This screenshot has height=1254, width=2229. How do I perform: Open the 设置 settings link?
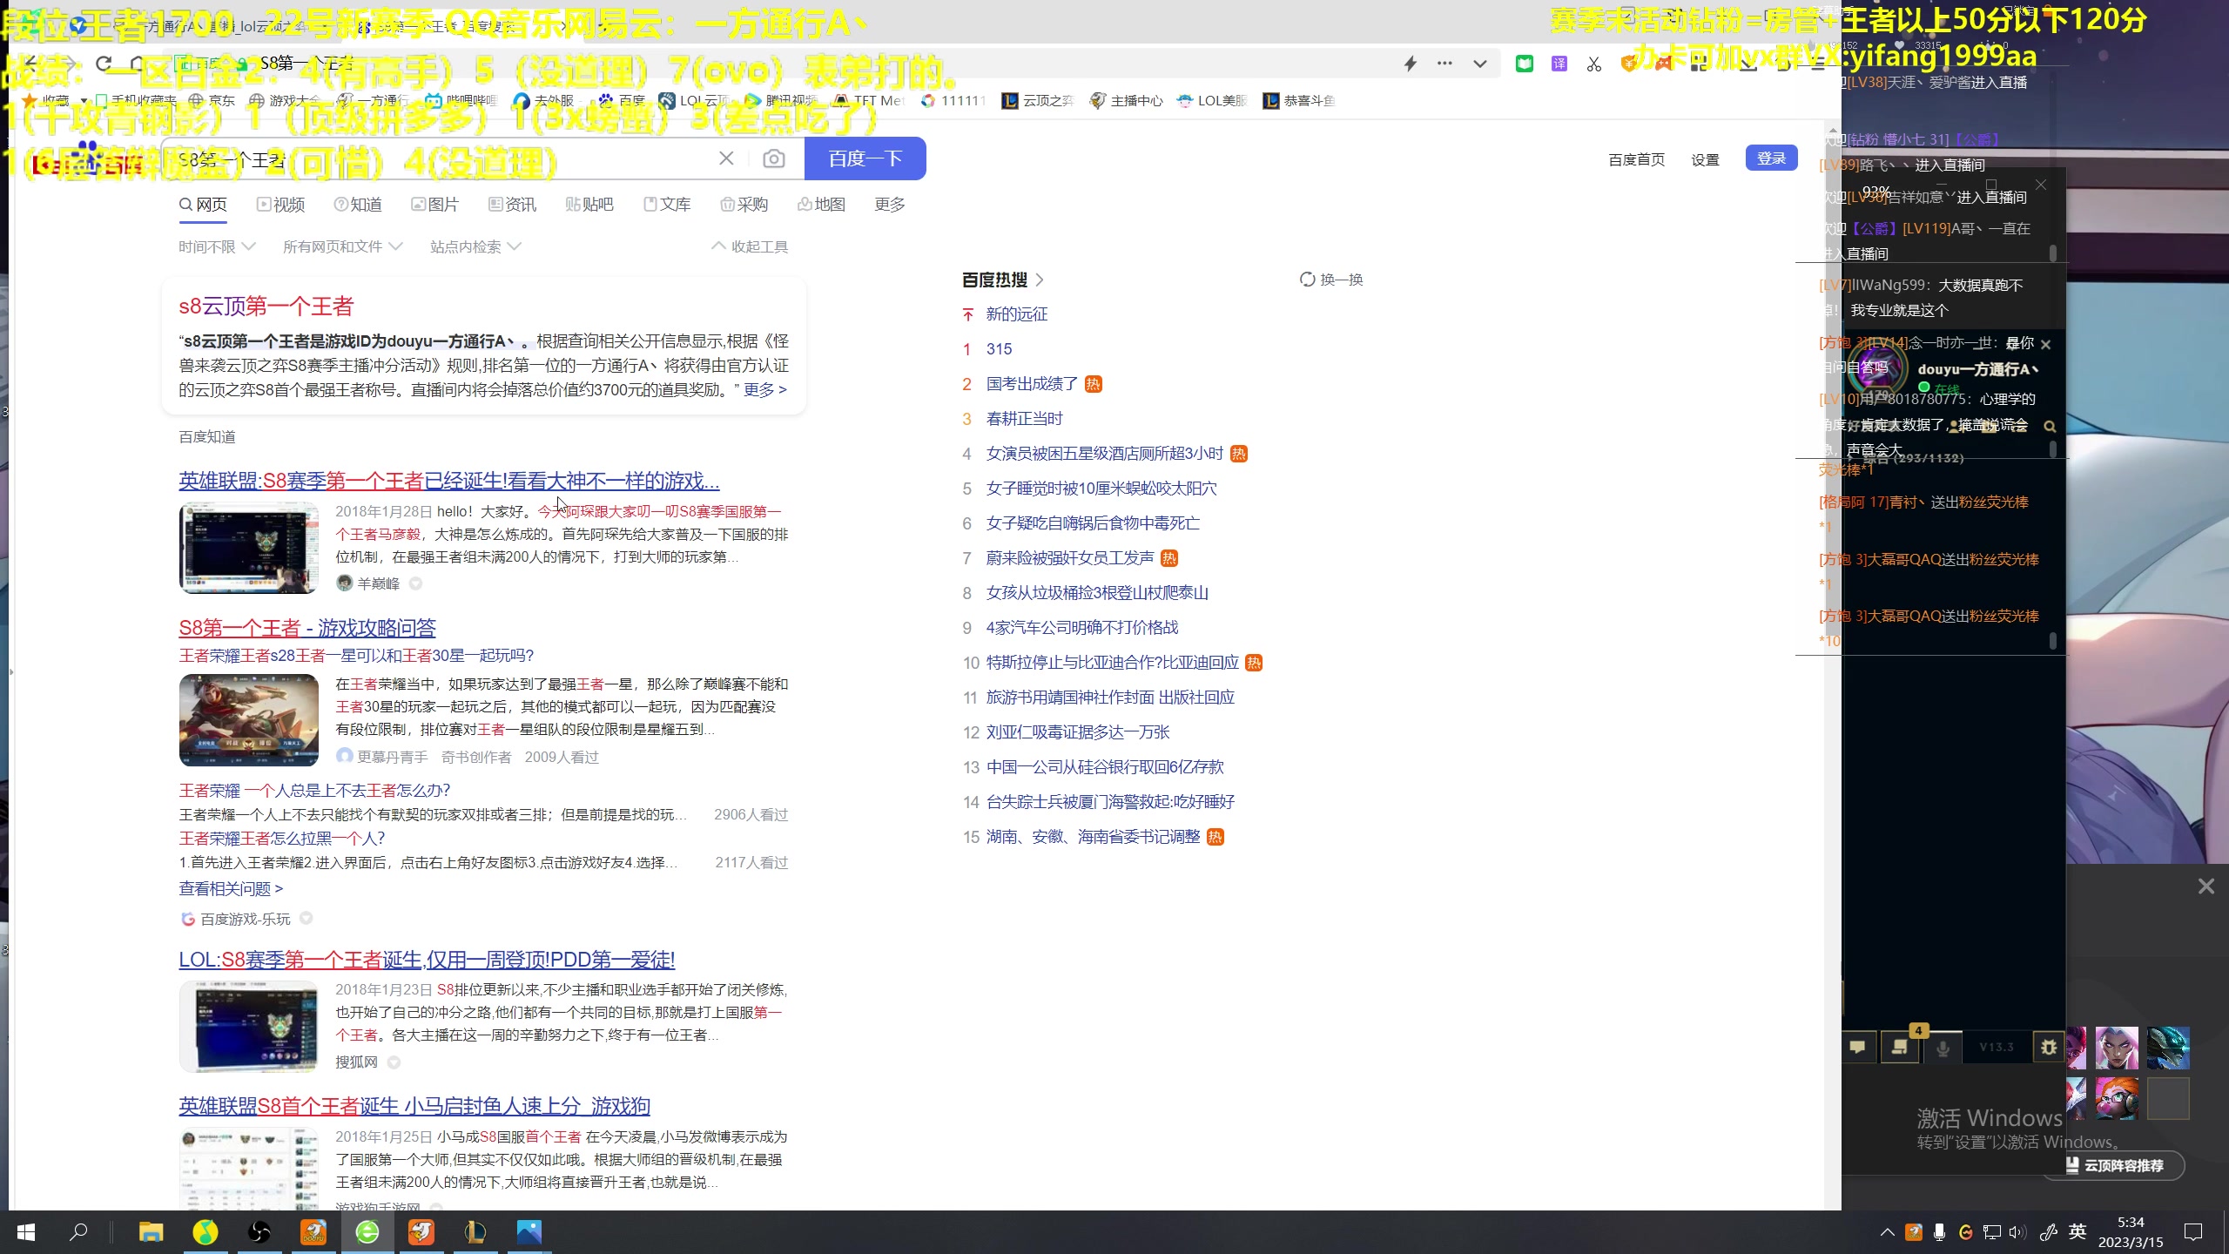[x=1705, y=160]
